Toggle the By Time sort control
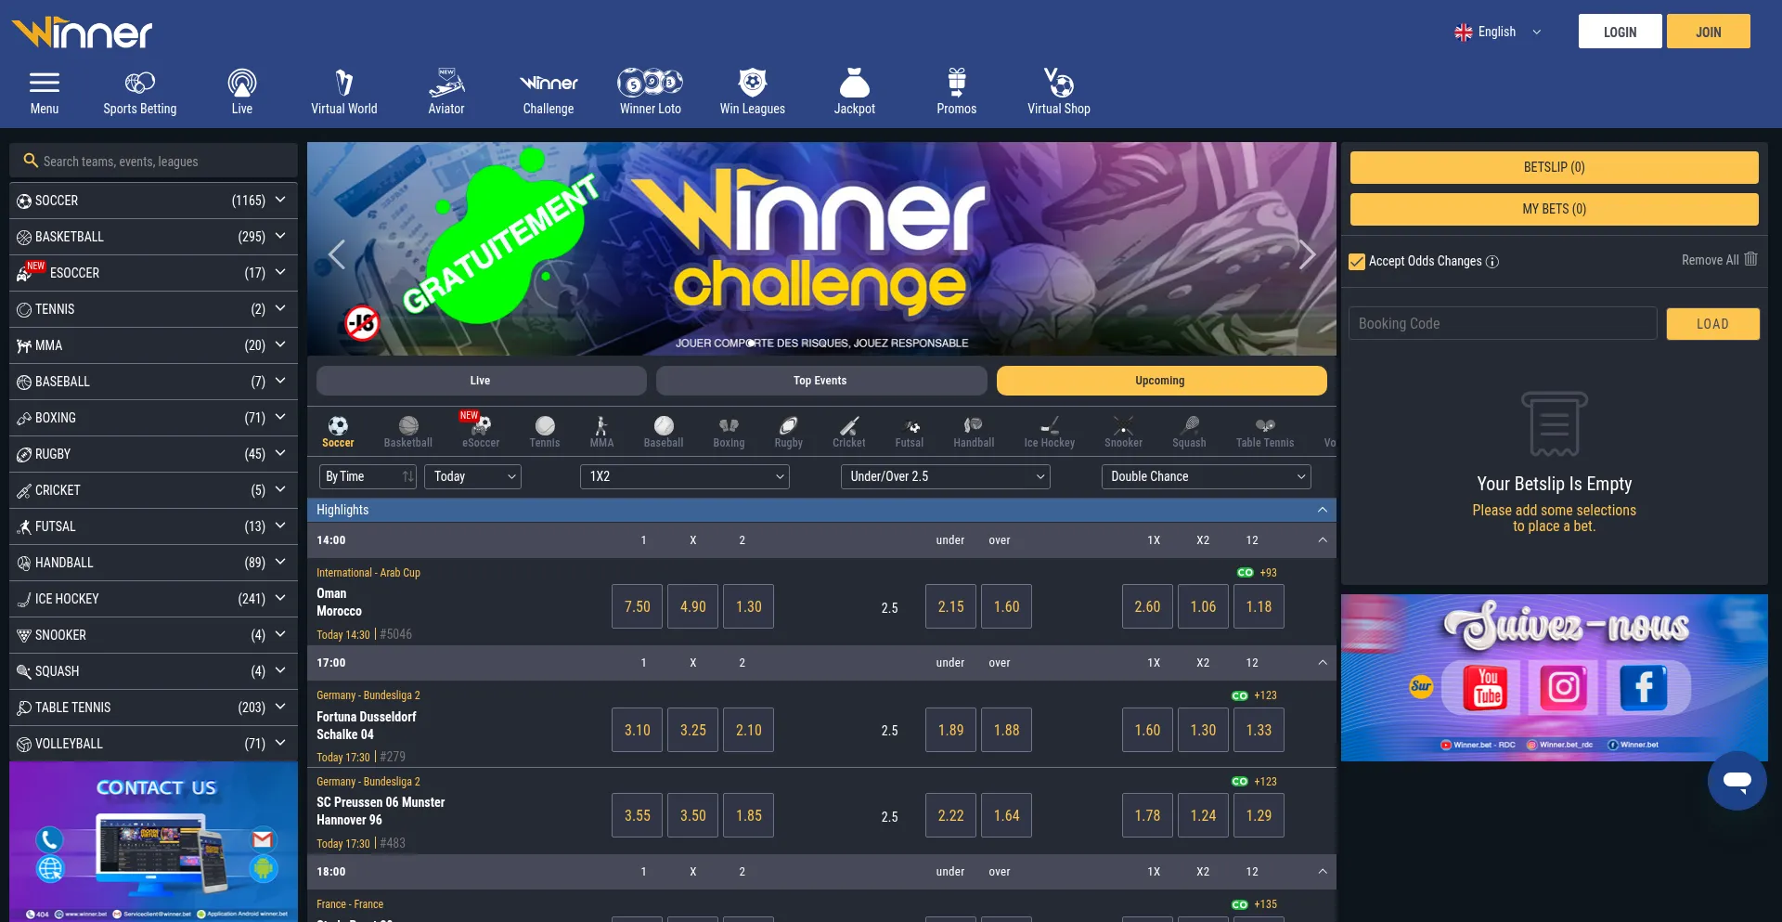 coord(368,476)
